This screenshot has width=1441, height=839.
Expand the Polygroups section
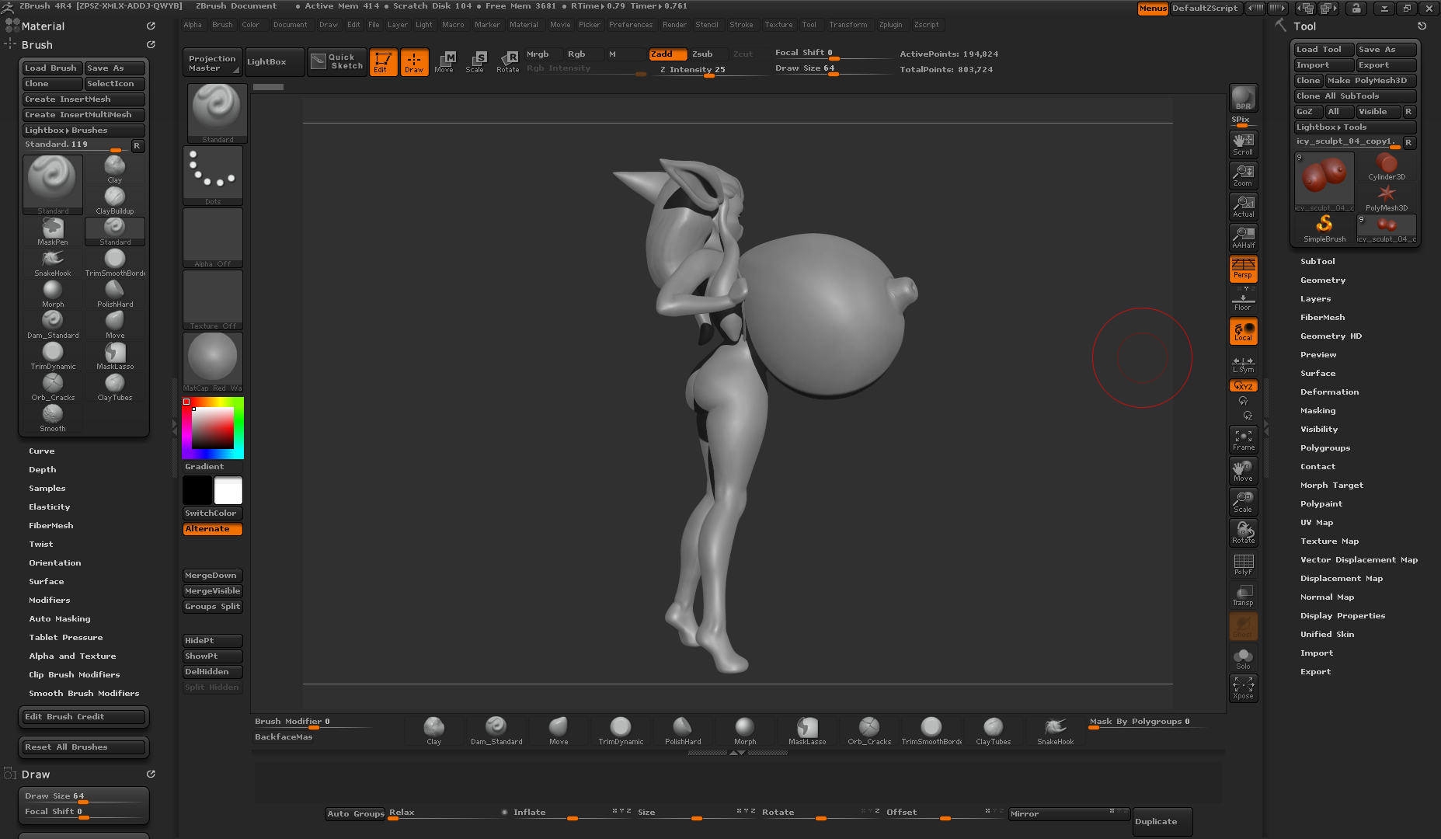tap(1325, 448)
